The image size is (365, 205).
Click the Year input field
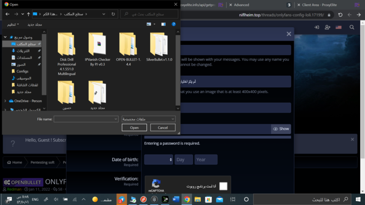[206, 160]
